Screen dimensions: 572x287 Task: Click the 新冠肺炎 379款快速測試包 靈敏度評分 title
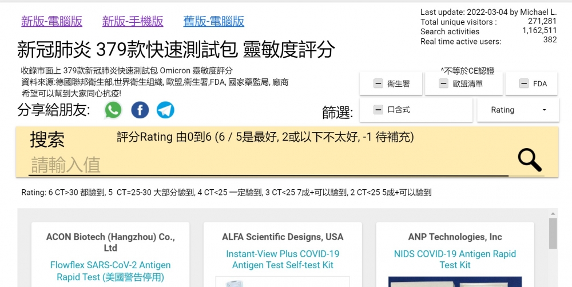click(x=176, y=50)
